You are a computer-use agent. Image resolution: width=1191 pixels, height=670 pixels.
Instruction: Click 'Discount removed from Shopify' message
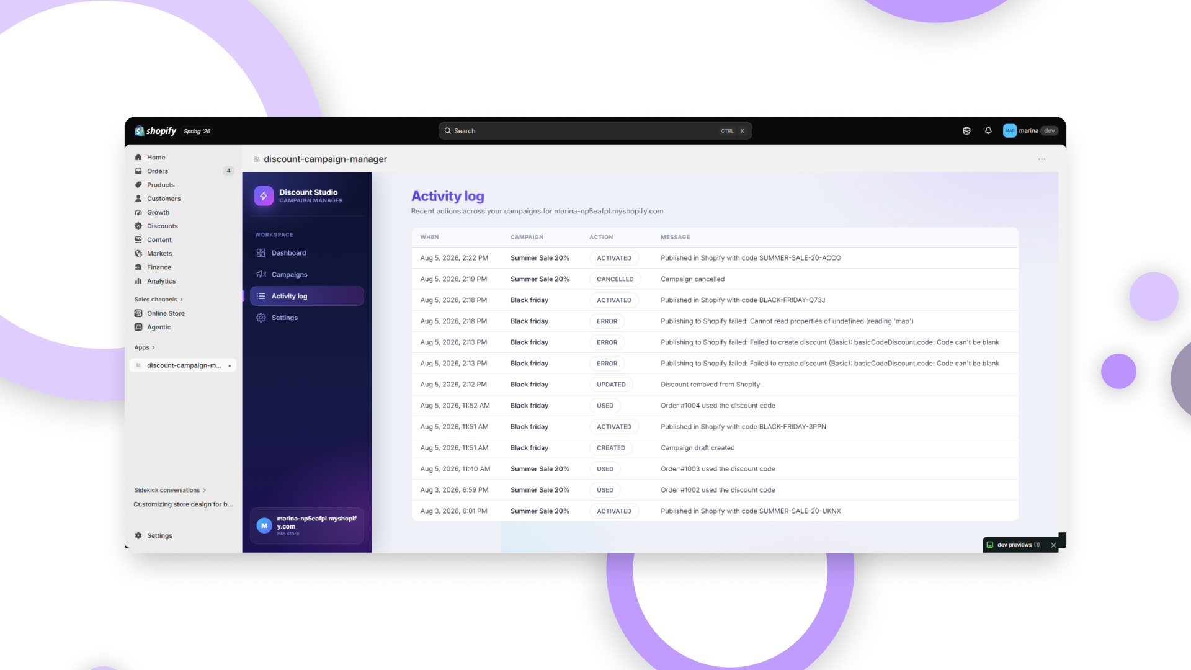(710, 385)
